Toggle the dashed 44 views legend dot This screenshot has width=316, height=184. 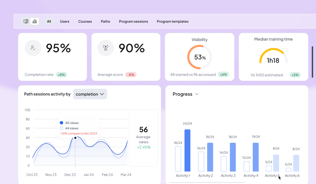(62, 128)
